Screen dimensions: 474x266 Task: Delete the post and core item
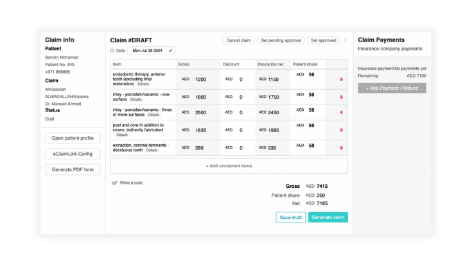[x=341, y=130]
